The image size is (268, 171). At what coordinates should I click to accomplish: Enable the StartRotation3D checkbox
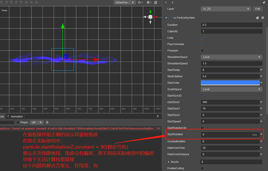coord(202,128)
